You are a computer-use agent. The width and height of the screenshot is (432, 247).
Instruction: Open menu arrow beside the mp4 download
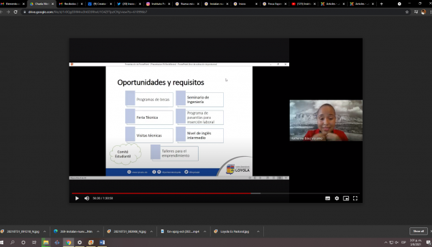click(x=205, y=231)
